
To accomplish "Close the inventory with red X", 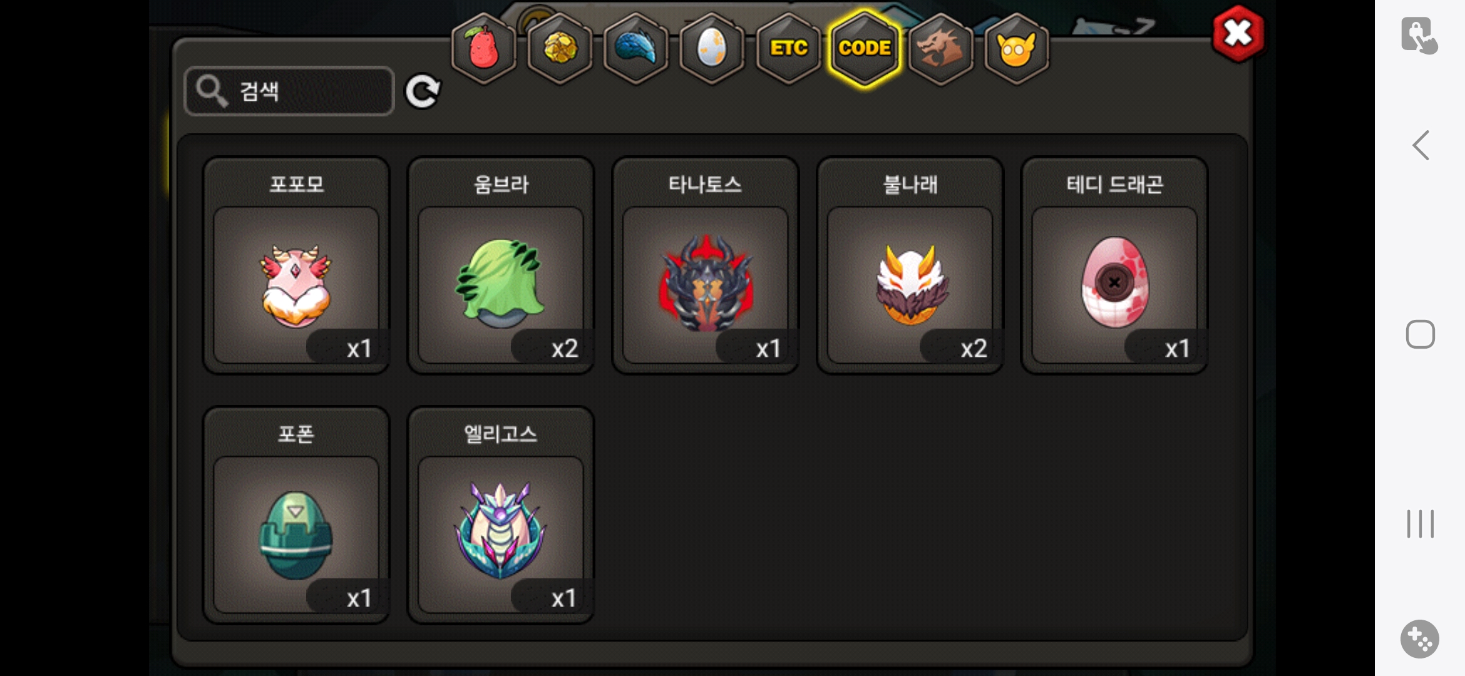I will point(1238,34).
